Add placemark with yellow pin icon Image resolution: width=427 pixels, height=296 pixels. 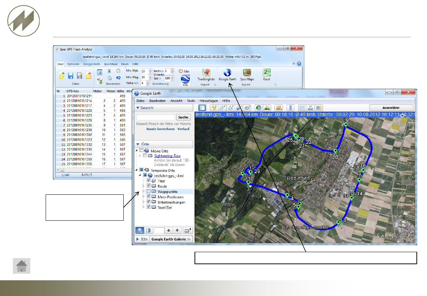coord(214,108)
